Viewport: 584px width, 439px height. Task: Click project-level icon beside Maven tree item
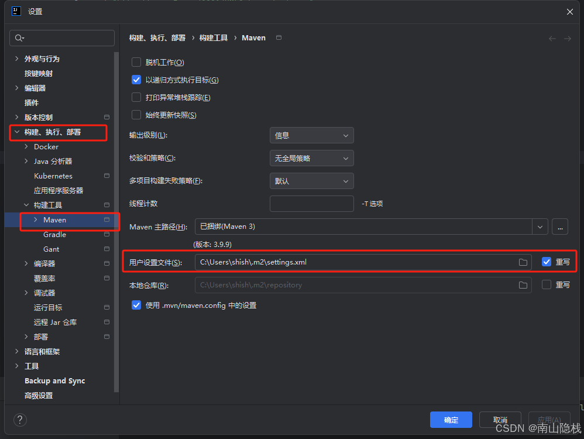[107, 220]
